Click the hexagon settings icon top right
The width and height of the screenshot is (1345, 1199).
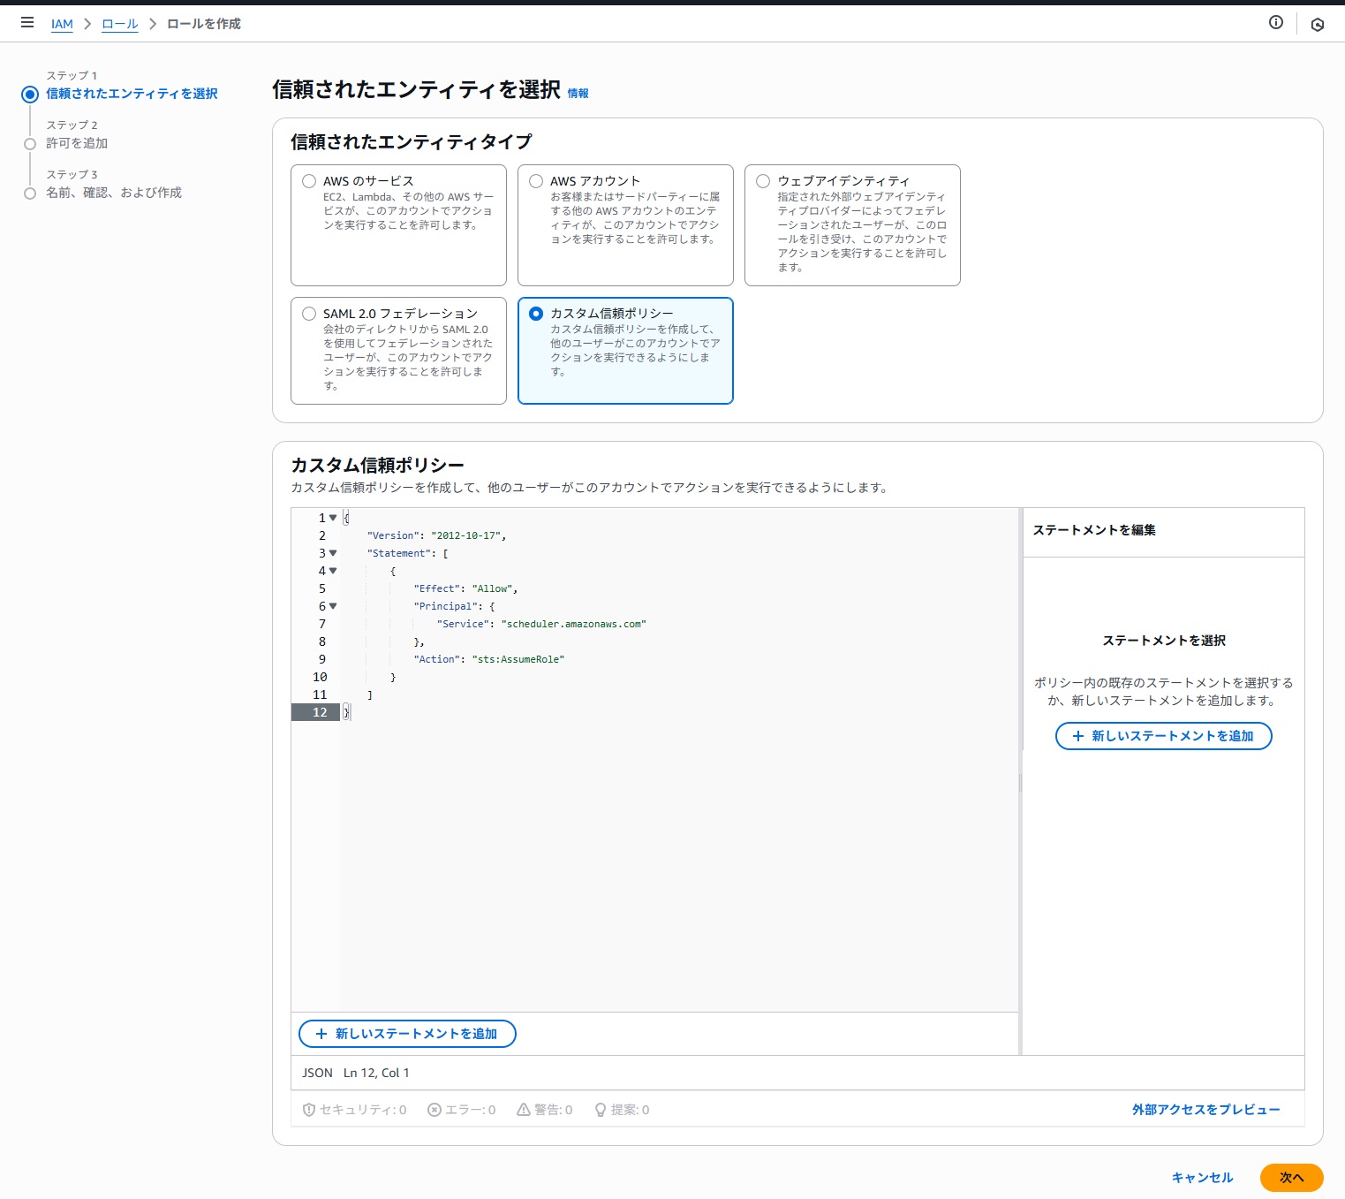click(1317, 25)
